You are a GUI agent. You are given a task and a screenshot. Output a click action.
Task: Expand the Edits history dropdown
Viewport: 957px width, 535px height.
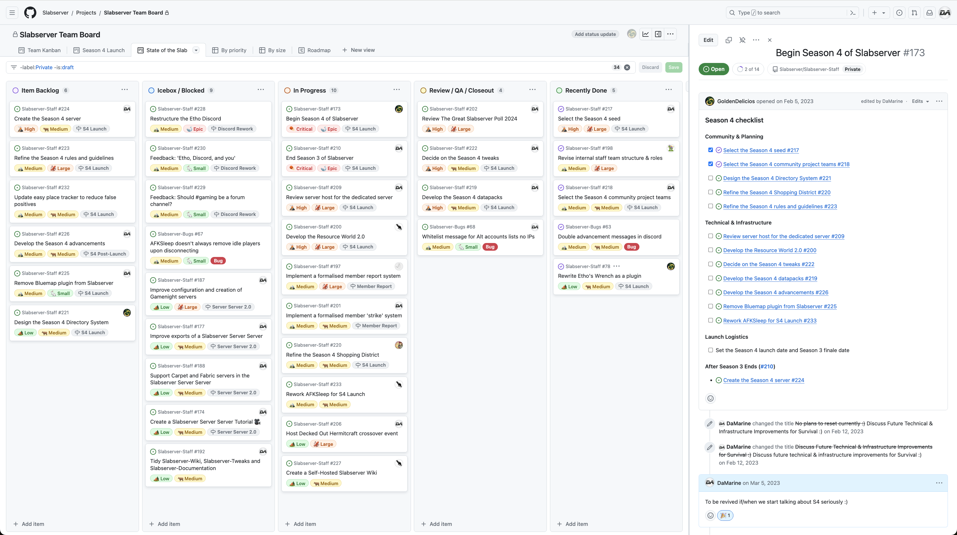pyautogui.click(x=920, y=101)
